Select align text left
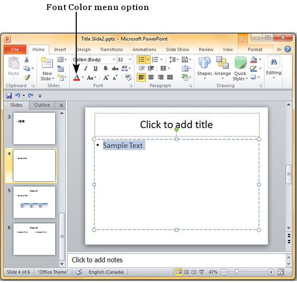297x283 pixels. pyautogui.click(x=141, y=77)
